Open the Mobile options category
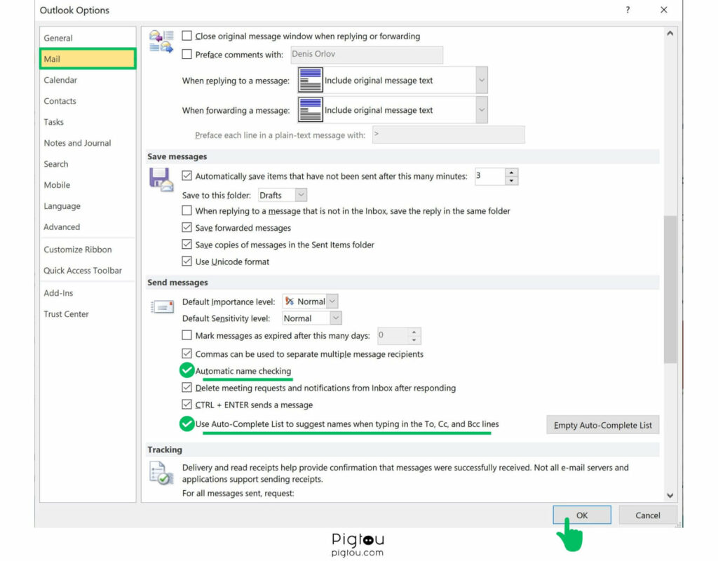Viewport: 718px width, 561px height. coord(88,185)
